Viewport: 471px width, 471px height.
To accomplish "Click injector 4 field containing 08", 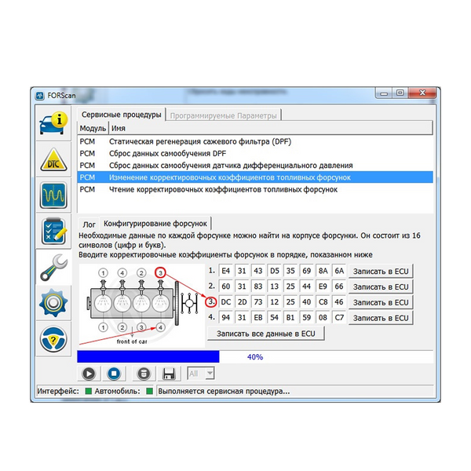I will point(323,317).
